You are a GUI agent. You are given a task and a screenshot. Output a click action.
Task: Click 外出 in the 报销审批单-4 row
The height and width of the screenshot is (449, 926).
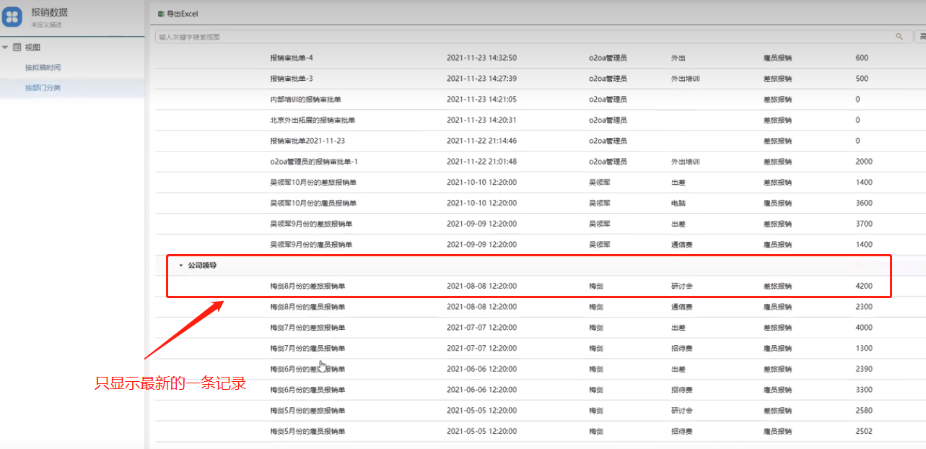pyautogui.click(x=678, y=58)
